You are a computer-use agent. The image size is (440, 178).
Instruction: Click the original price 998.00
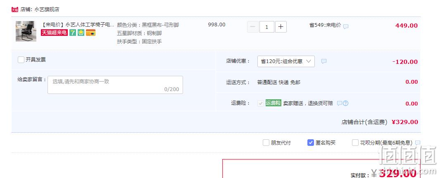216,25
